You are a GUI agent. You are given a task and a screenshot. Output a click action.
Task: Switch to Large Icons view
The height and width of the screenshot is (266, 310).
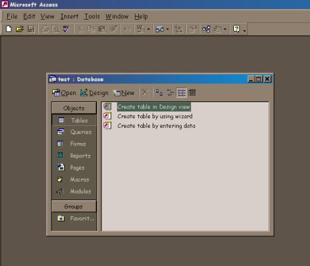pyautogui.click(x=159, y=93)
